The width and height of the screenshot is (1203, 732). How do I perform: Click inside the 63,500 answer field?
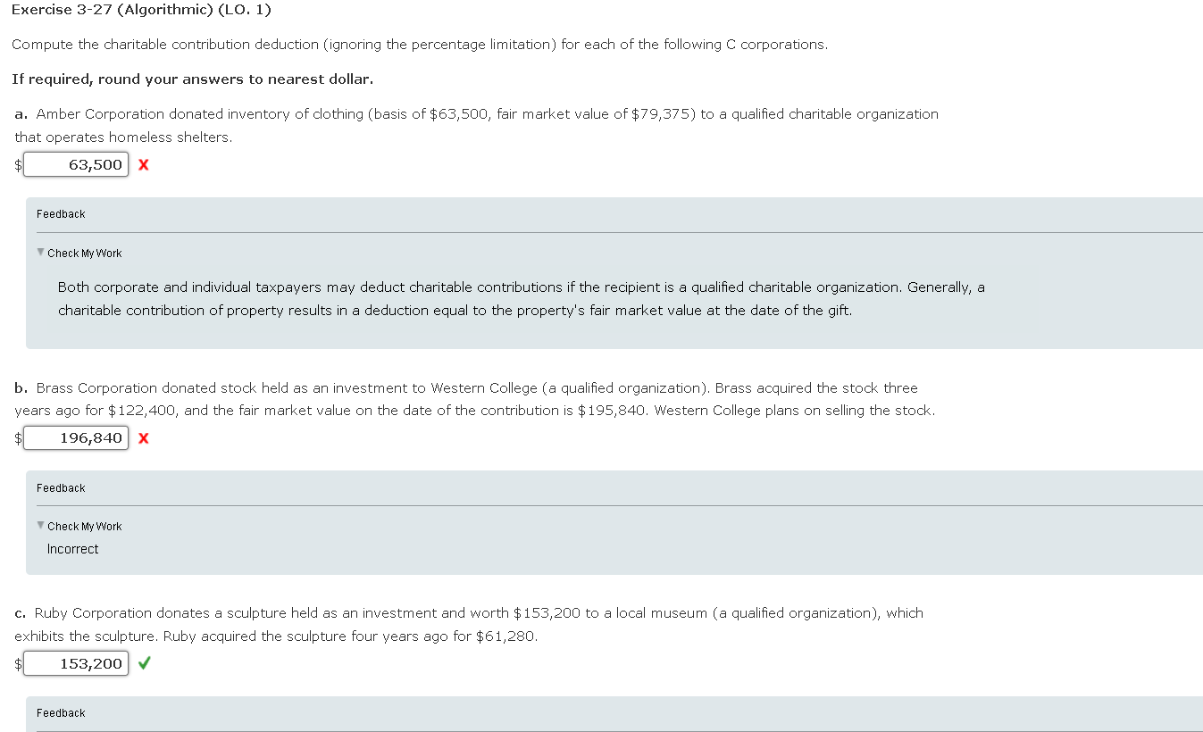point(76,164)
